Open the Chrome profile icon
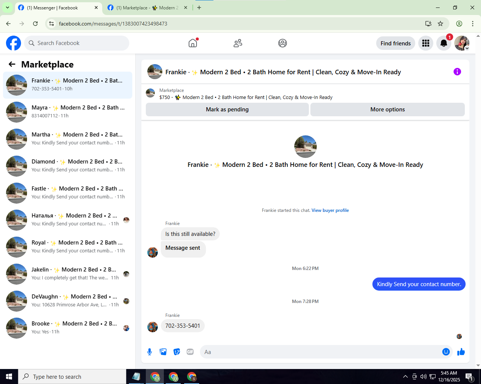 (459, 24)
